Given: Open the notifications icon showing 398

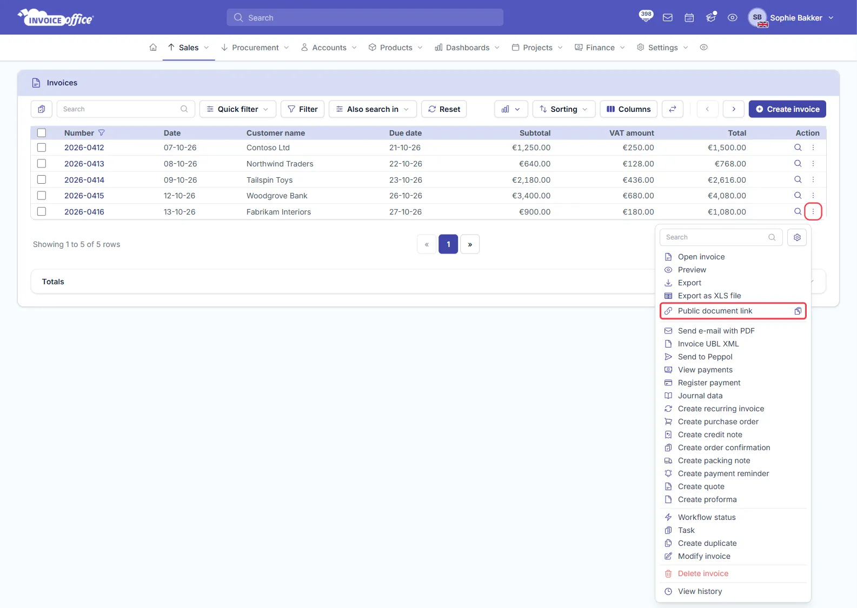Looking at the screenshot, I should pos(646,16).
